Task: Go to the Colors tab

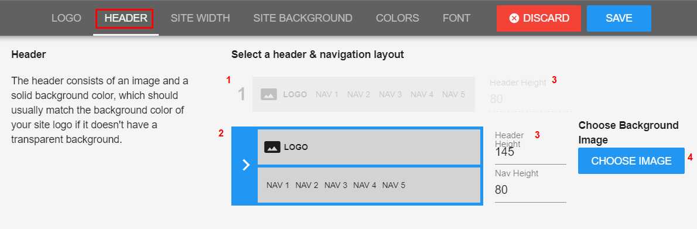Action: [397, 18]
